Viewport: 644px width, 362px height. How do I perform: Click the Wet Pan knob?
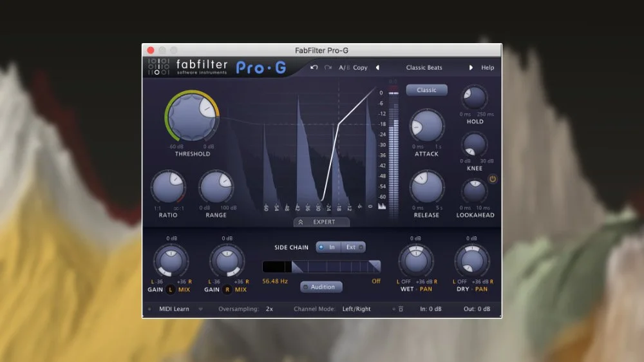point(415,260)
